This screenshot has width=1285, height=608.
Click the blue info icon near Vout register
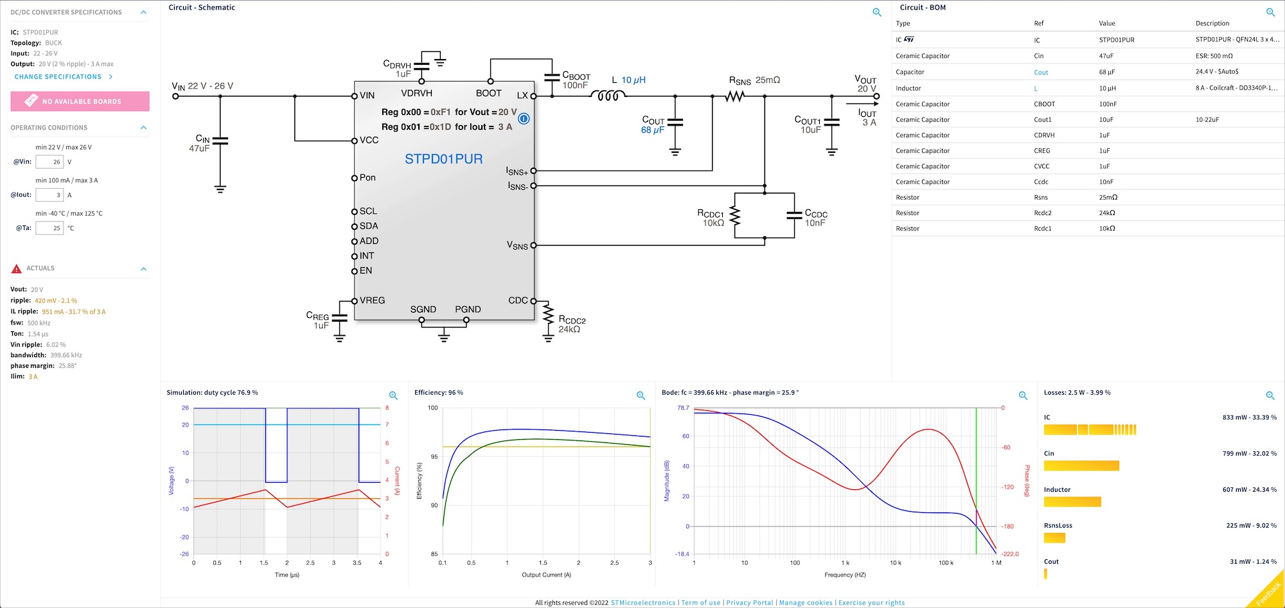(524, 119)
